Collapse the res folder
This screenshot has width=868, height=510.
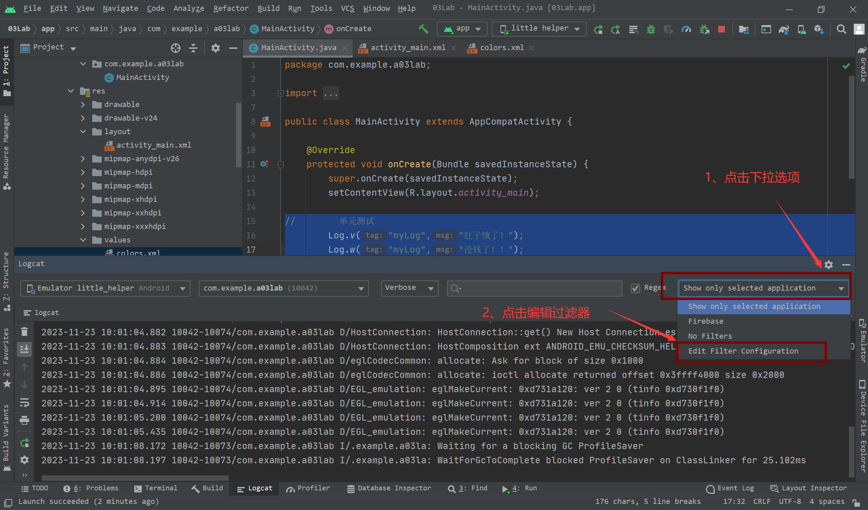click(71, 91)
